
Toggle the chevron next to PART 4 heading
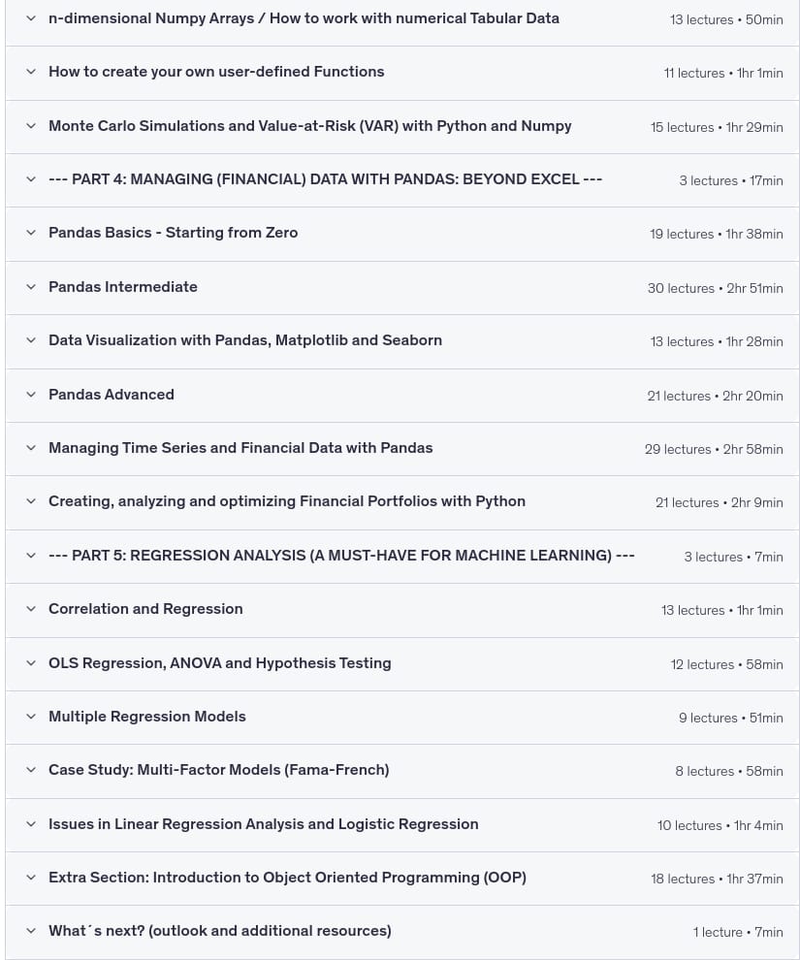(31, 179)
